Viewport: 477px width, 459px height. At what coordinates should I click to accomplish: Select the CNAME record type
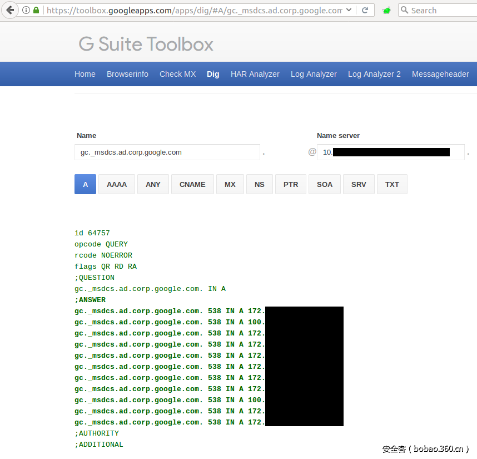(x=192, y=184)
